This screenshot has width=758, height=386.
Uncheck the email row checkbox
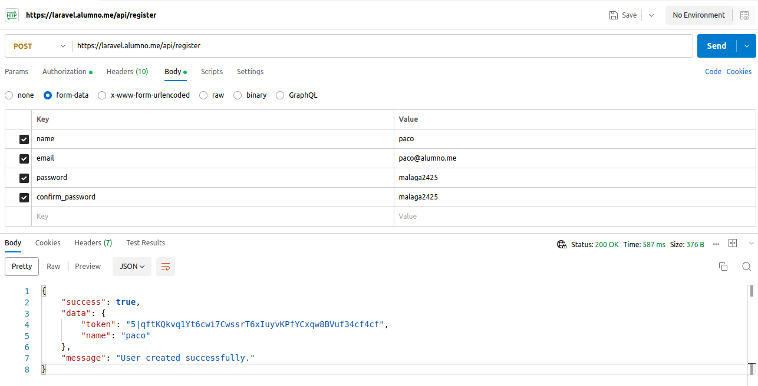click(x=24, y=159)
